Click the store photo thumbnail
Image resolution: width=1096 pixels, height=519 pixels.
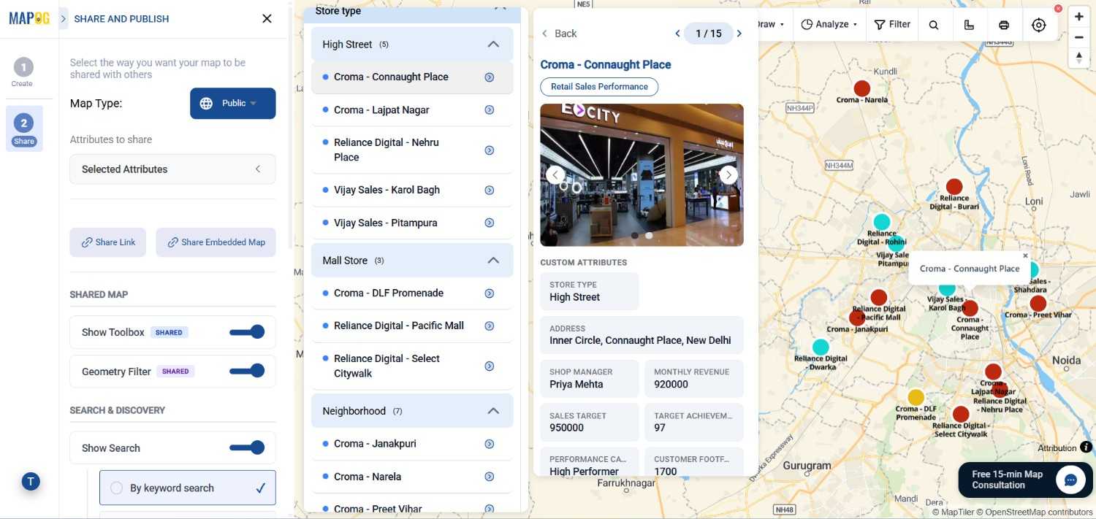point(642,174)
